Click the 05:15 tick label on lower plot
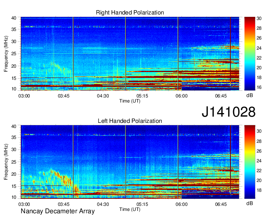This screenshot has height=216, width=266. click(142, 204)
